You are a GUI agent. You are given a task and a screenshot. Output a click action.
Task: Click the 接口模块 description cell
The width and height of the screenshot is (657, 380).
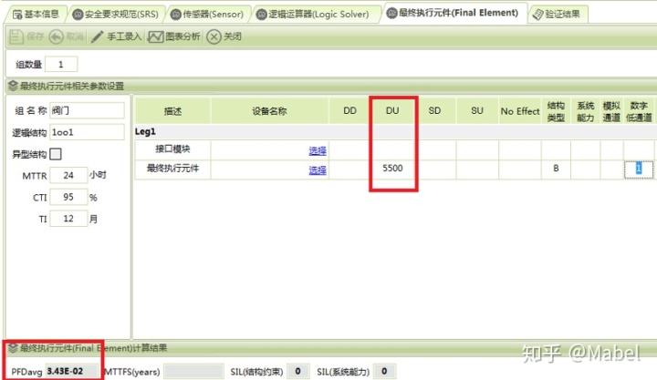pos(172,149)
